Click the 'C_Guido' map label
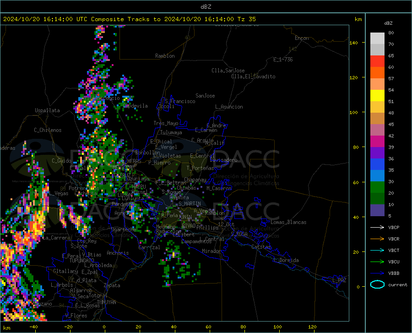Screen dimensions: 412x333 61,161
